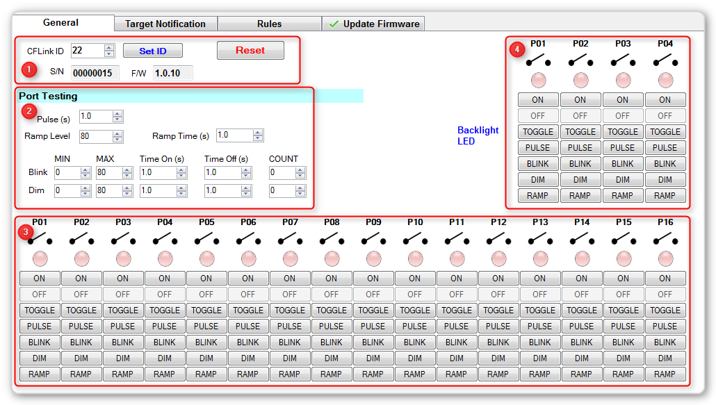Click the P16 switch symbol icon
This screenshot has height=405, width=716.
[665, 239]
